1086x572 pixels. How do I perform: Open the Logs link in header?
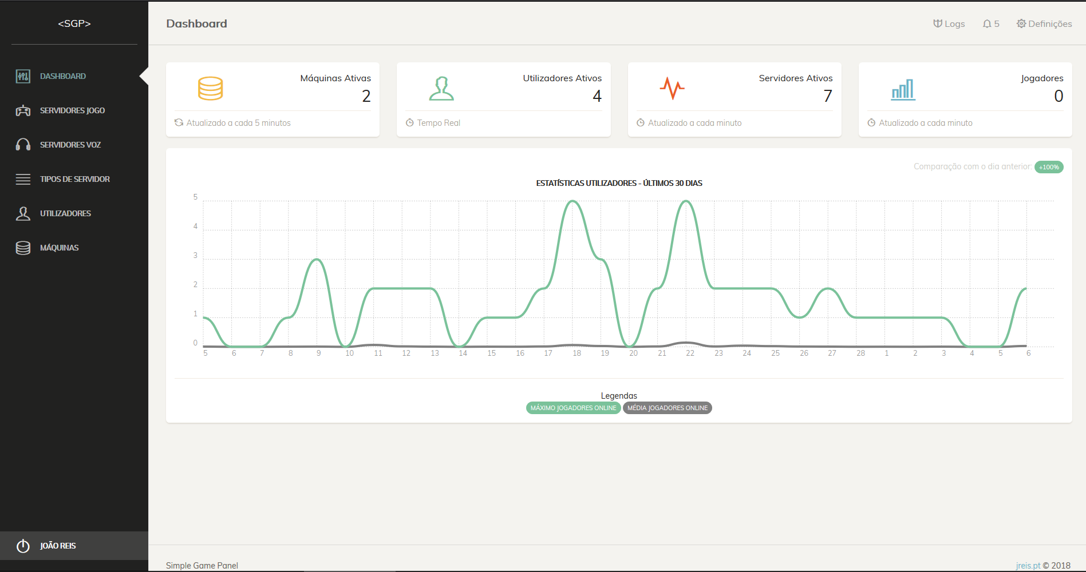click(949, 23)
